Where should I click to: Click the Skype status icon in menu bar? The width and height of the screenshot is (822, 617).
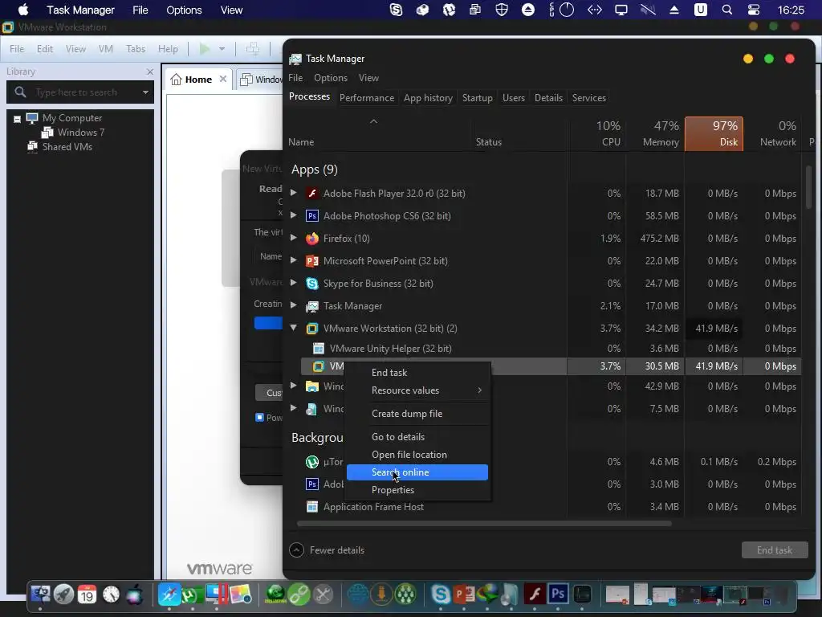[x=397, y=10]
